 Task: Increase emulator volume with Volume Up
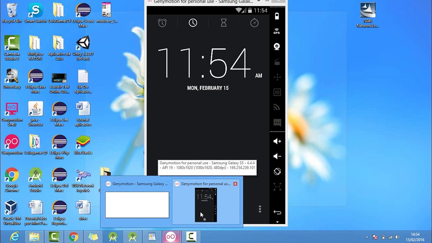(x=277, y=141)
